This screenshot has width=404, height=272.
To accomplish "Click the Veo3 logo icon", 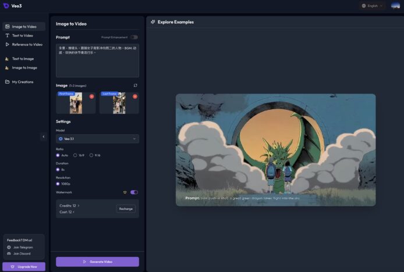I will click(x=6, y=6).
